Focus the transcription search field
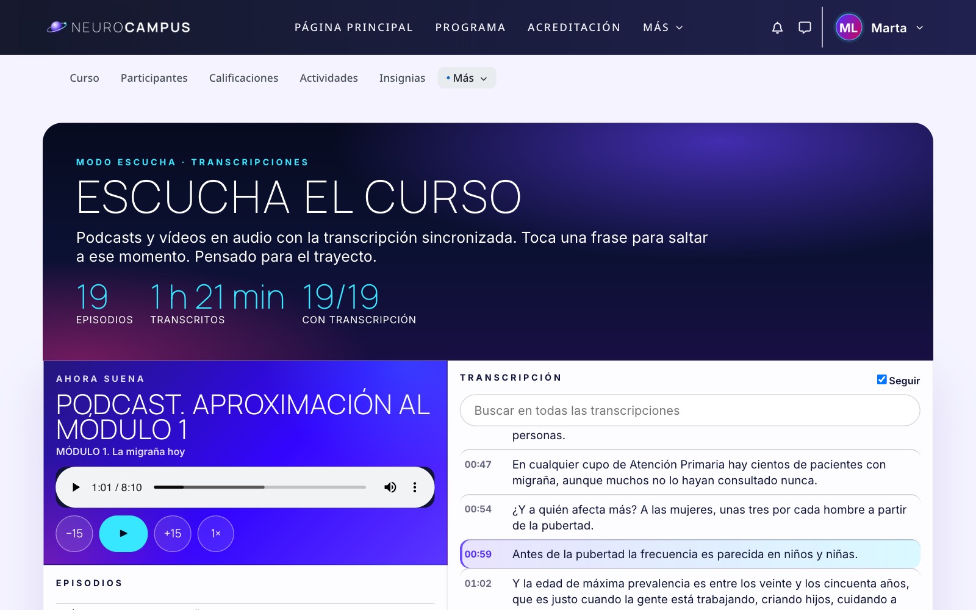The width and height of the screenshot is (976, 610). point(690,411)
